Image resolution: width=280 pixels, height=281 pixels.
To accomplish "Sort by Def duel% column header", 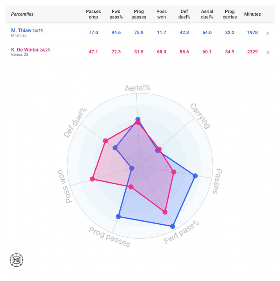I will pyautogui.click(x=184, y=14).
